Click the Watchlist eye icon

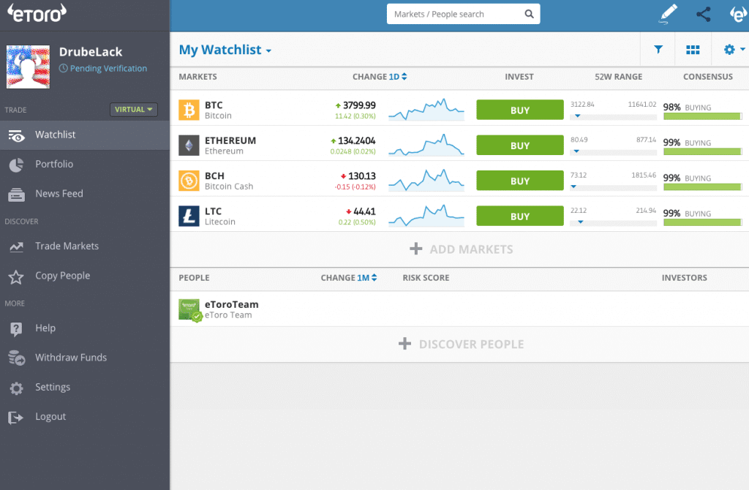(x=16, y=136)
